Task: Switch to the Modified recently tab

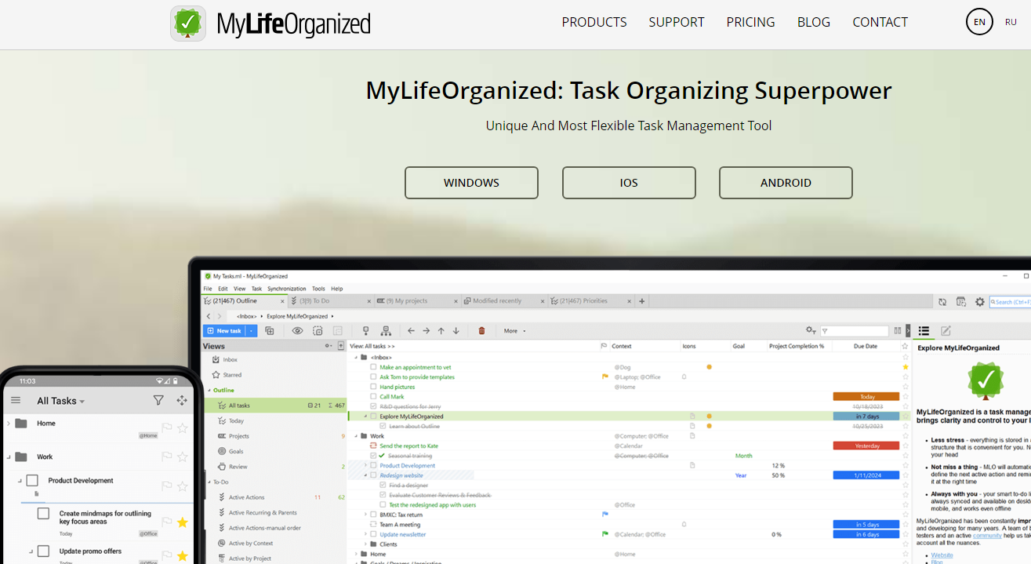Action: [x=503, y=301]
